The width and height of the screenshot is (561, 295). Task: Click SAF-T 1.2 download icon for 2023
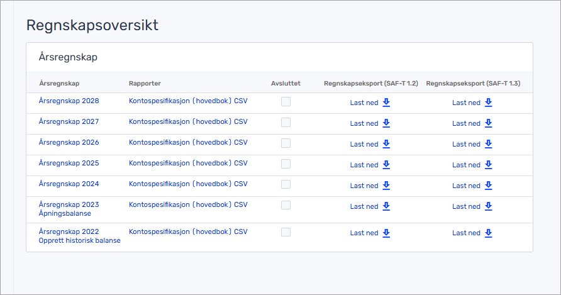[x=386, y=206]
